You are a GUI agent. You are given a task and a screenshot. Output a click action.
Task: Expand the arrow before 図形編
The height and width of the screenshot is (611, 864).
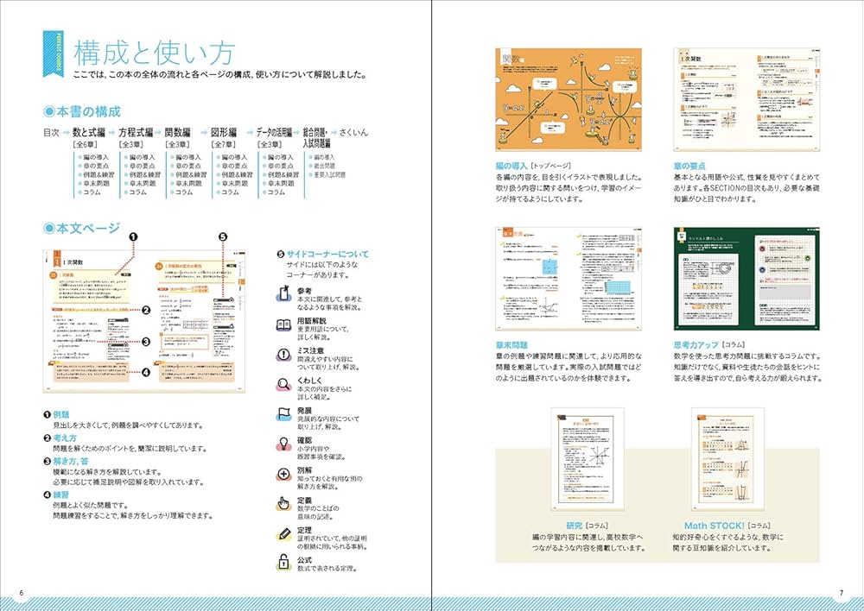point(205,131)
